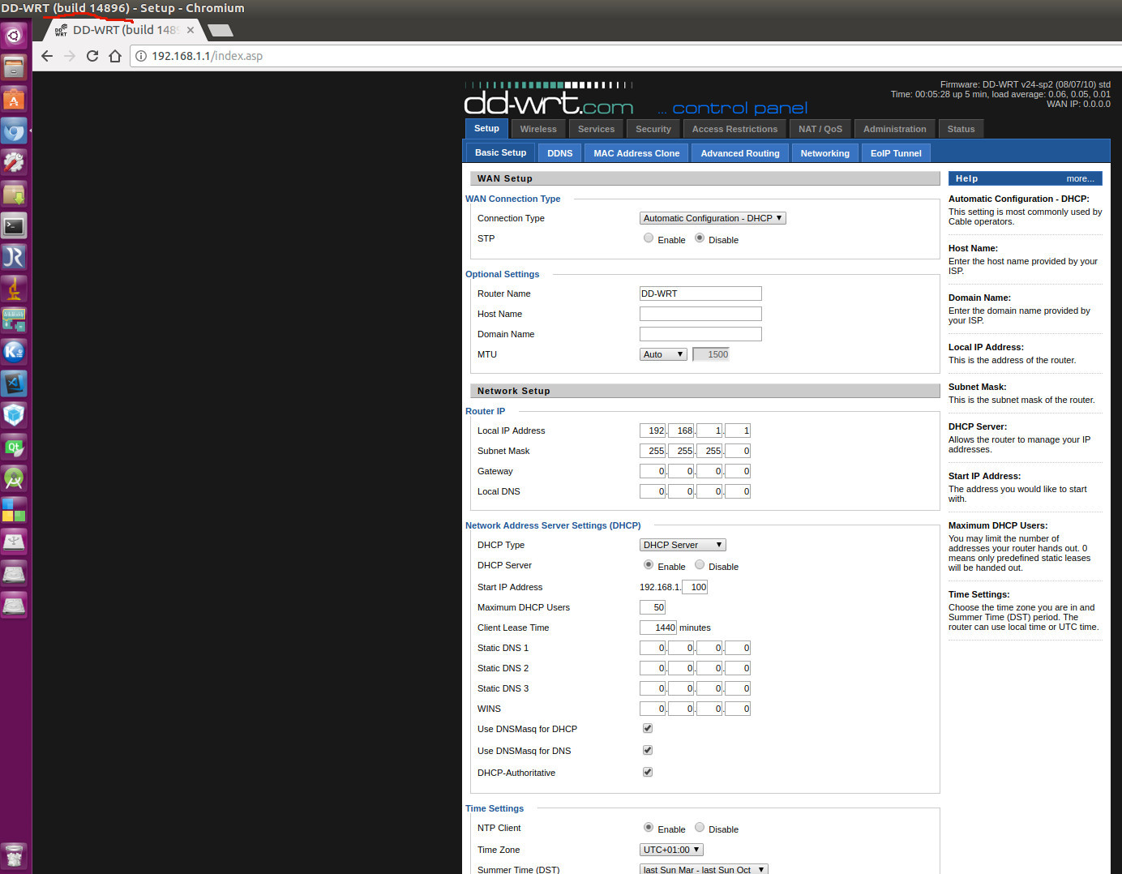Go to Advanced Routing sub-tab
The width and height of the screenshot is (1122, 874).
pyautogui.click(x=740, y=153)
